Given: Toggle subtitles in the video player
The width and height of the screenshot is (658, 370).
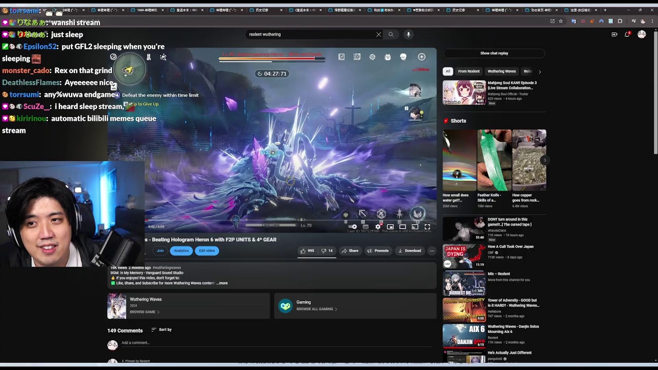Looking at the screenshot, I should 365,227.
